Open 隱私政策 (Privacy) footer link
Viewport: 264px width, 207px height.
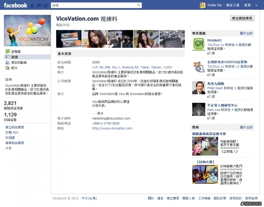coord(220,198)
